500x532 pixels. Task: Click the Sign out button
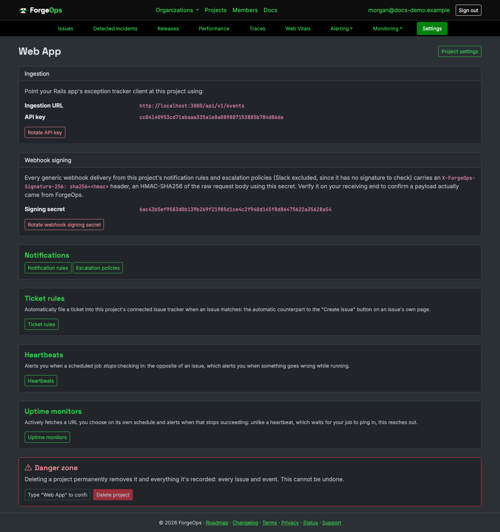pos(468,10)
